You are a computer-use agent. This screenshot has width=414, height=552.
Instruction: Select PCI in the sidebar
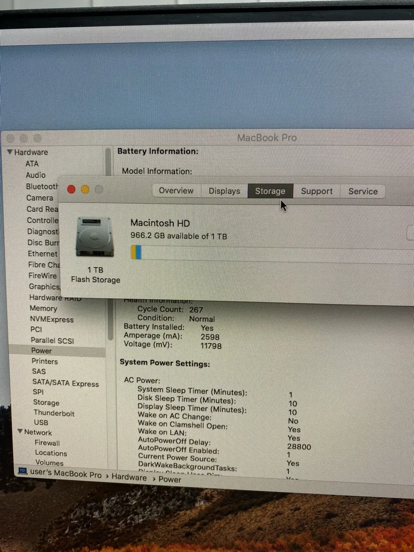coord(36,329)
